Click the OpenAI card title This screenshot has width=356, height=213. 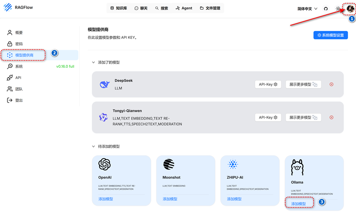pos(105,177)
